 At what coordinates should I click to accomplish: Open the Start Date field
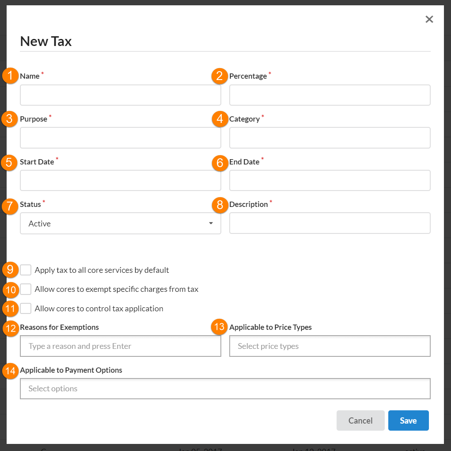click(120, 180)
